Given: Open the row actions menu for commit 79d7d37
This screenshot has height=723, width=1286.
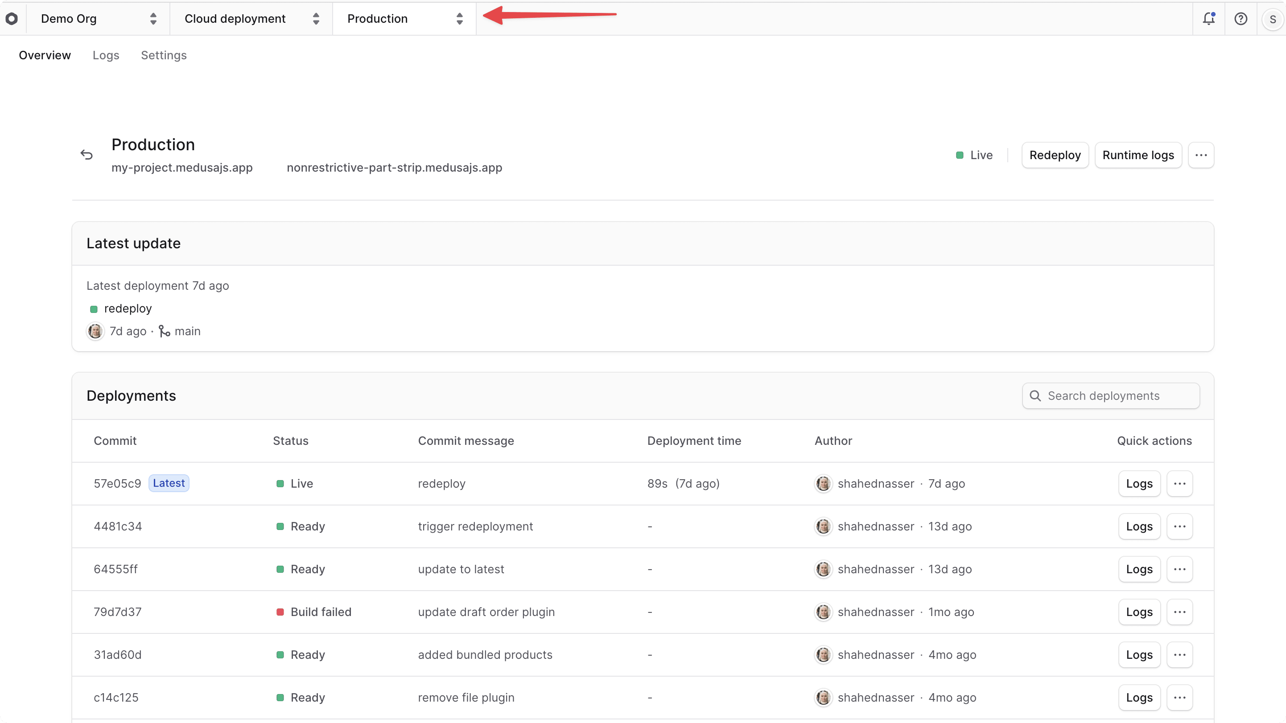Looking at the screenshot, I should tap(1180, 612).
